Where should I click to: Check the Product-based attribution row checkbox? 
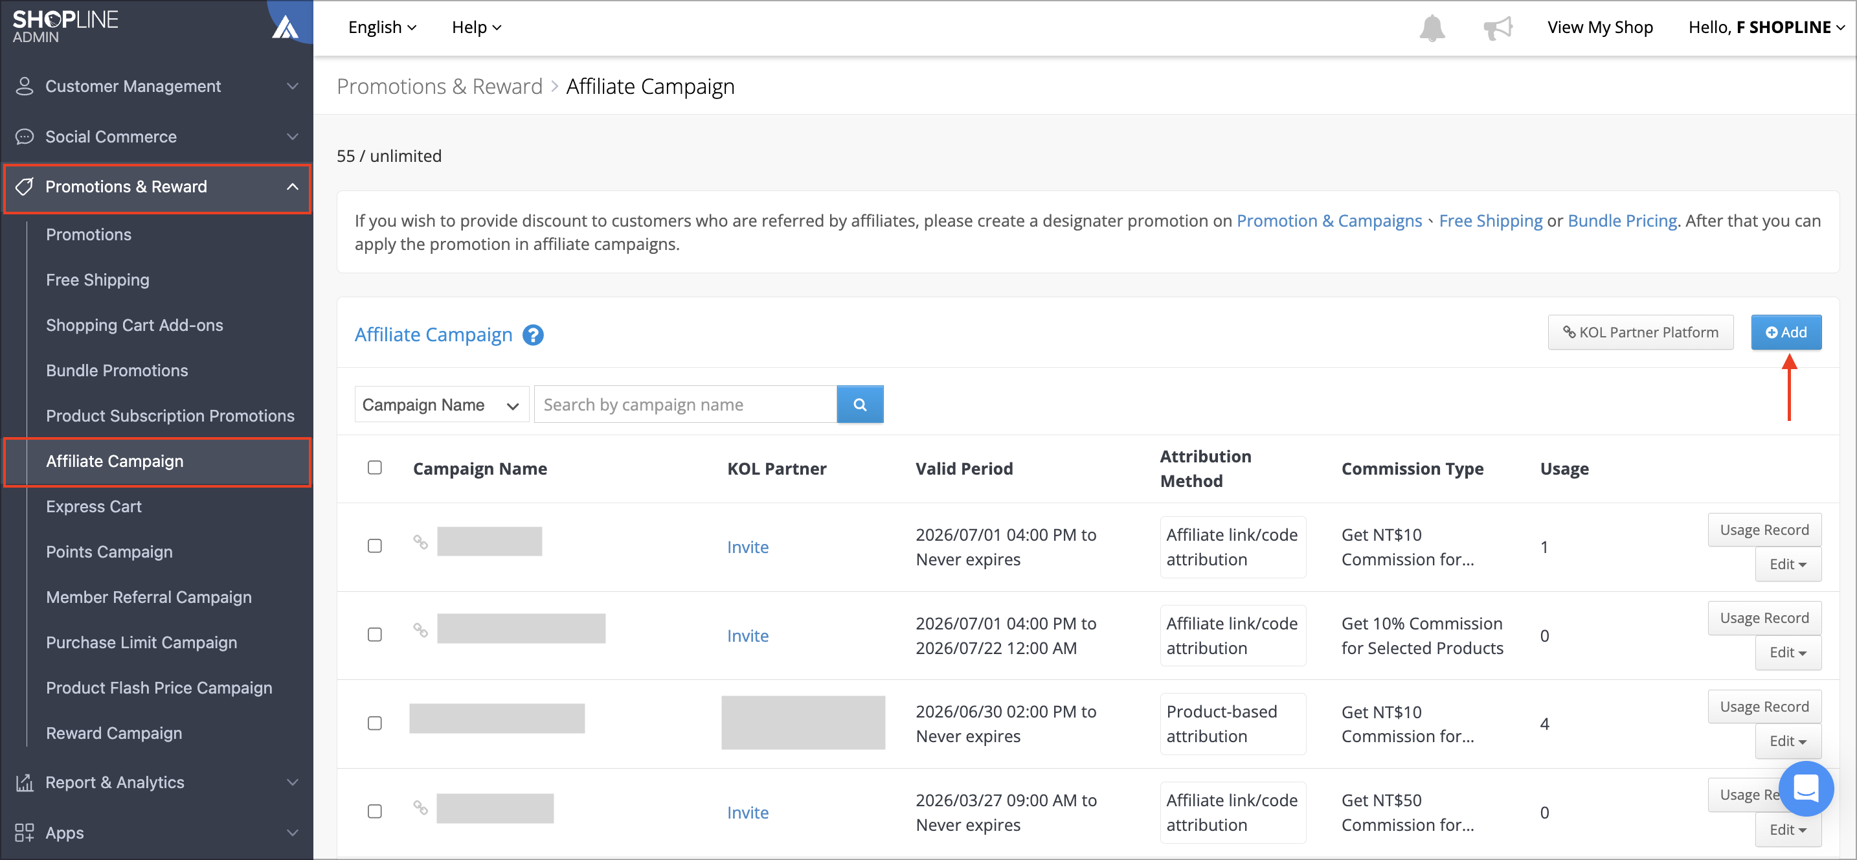point(375,723)
